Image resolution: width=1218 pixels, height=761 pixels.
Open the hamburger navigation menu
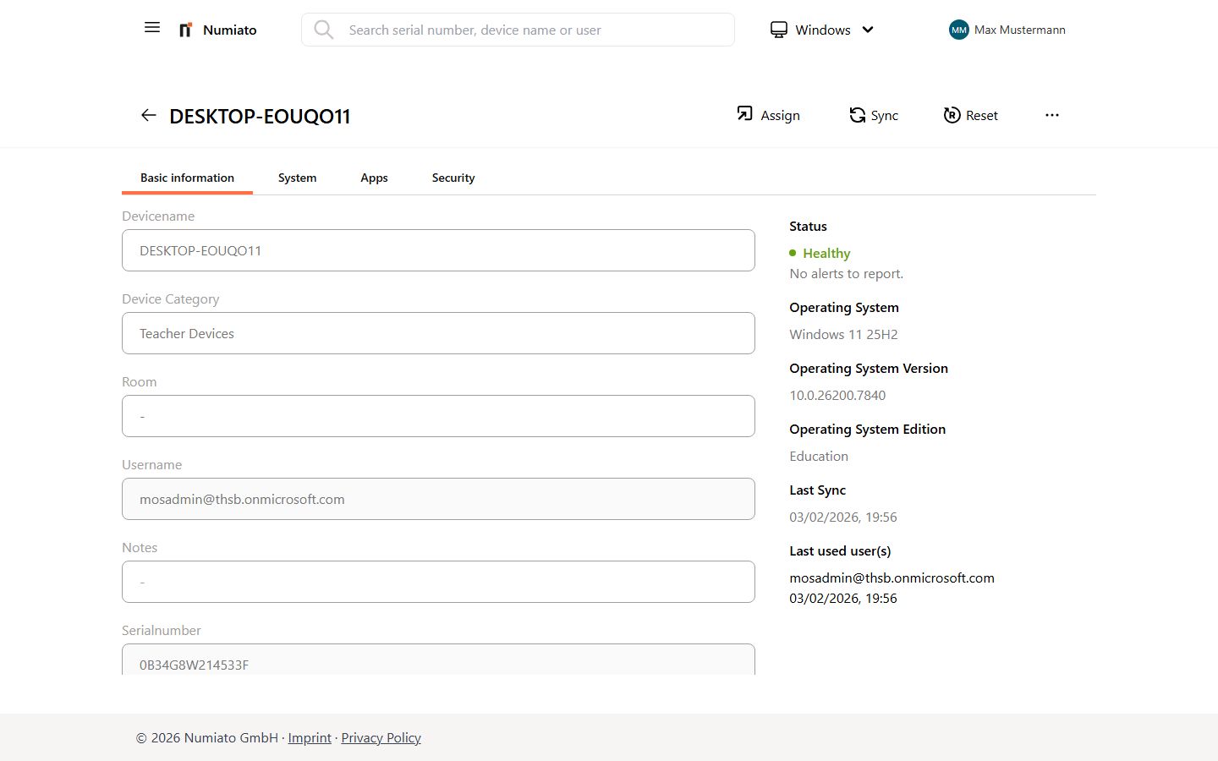pyautogui.click(x=152, y=28)
